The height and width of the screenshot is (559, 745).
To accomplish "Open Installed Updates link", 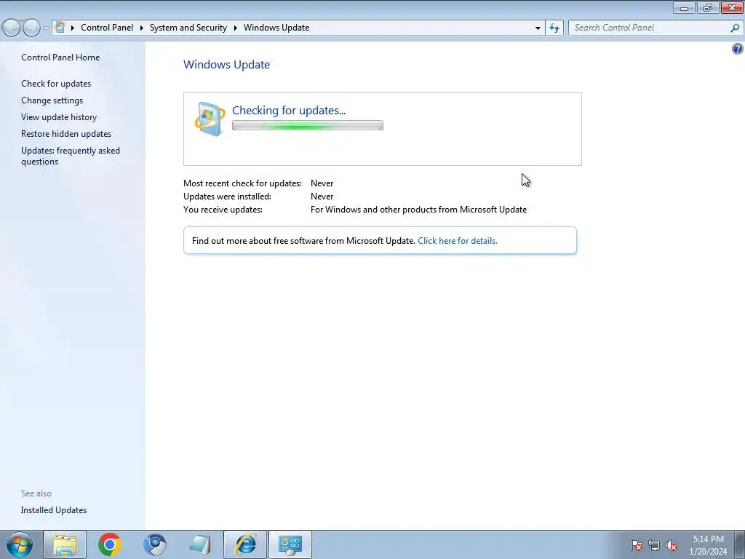I will [54, 510].
